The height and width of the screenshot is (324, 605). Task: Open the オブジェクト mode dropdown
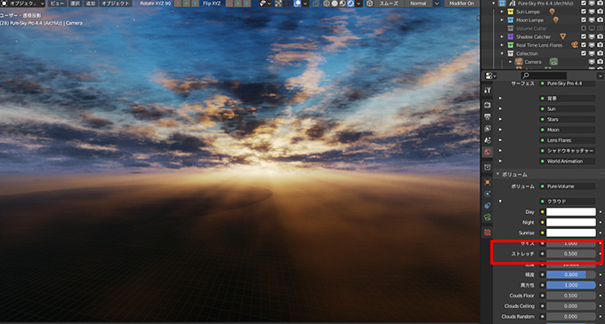pyautogui.click(x=23, y=4)
